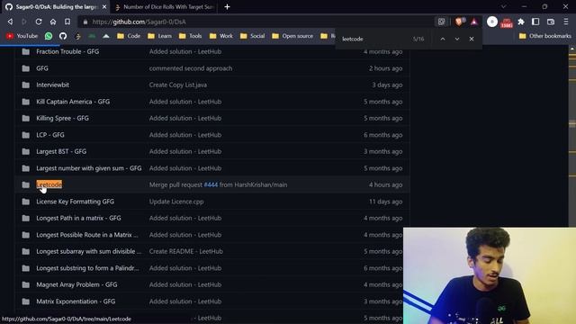Click folder icon beside Interviewbit row
Viewport: 576px width, 324px height.
26,85
